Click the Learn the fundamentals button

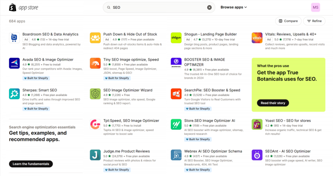tap(31, 164)
